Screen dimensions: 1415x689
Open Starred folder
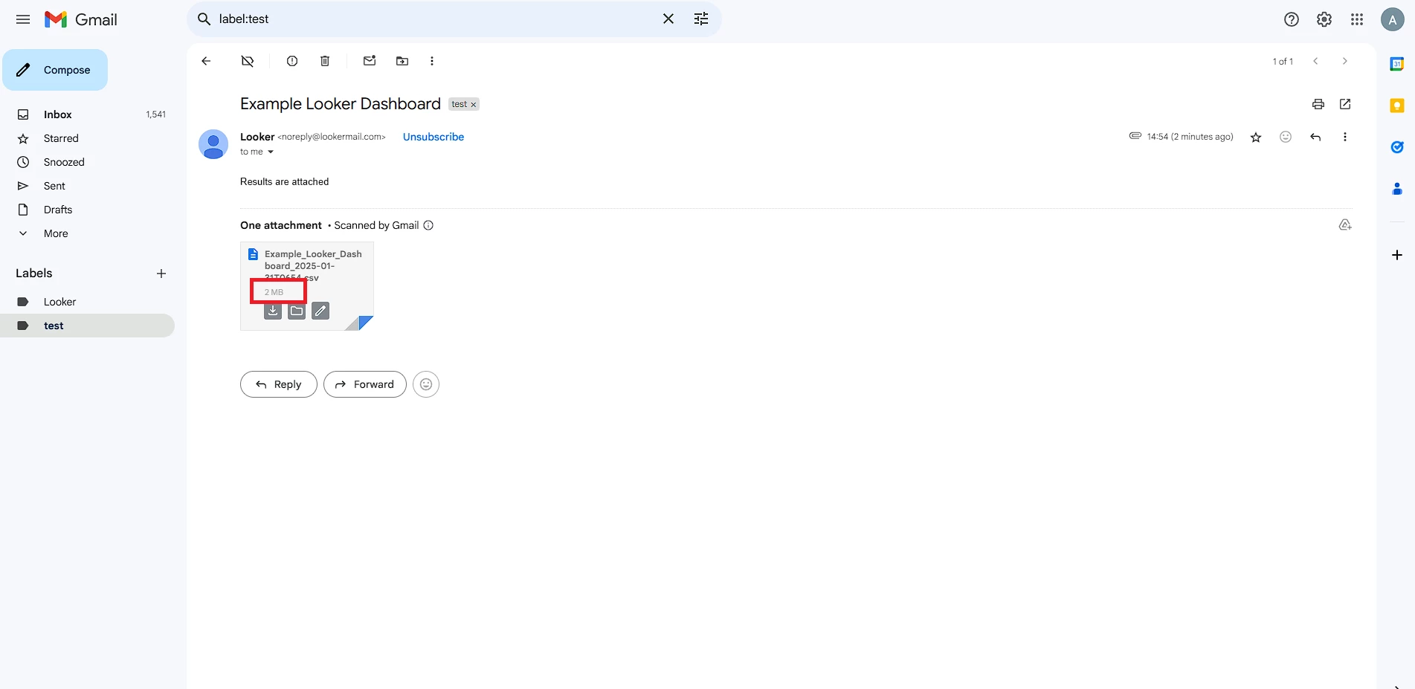88,138
